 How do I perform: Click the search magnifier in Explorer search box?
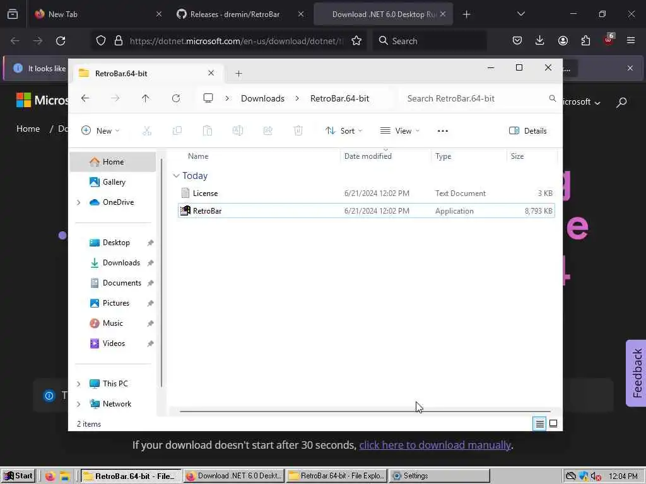(553, 98)
